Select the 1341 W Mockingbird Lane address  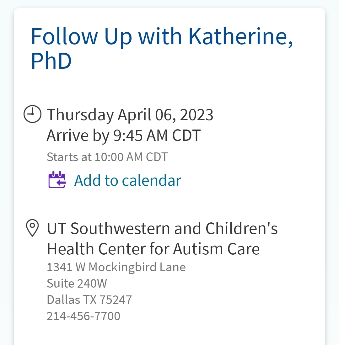116,267
